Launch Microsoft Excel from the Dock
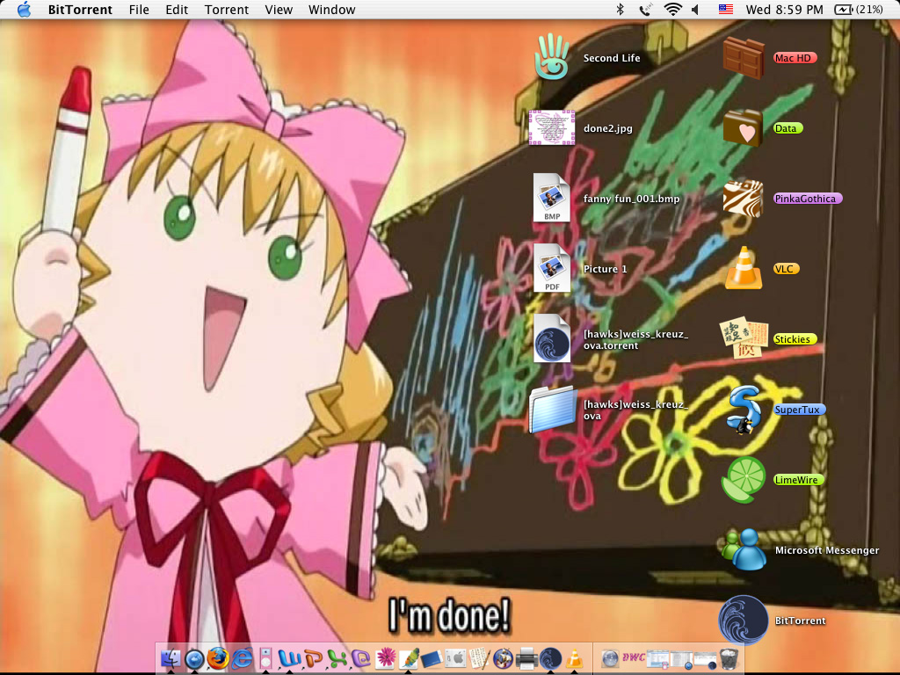The width and height of the screenshot is (900, 675). click(337, 657)
